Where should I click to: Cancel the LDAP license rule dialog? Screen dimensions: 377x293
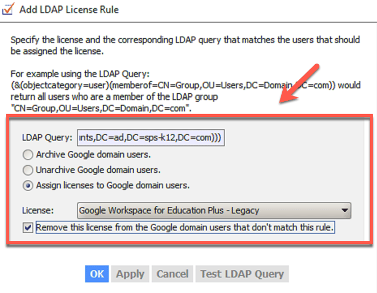coord(172,274)
